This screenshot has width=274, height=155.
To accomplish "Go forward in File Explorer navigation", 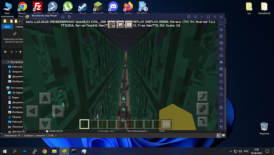I will [12, 52].
